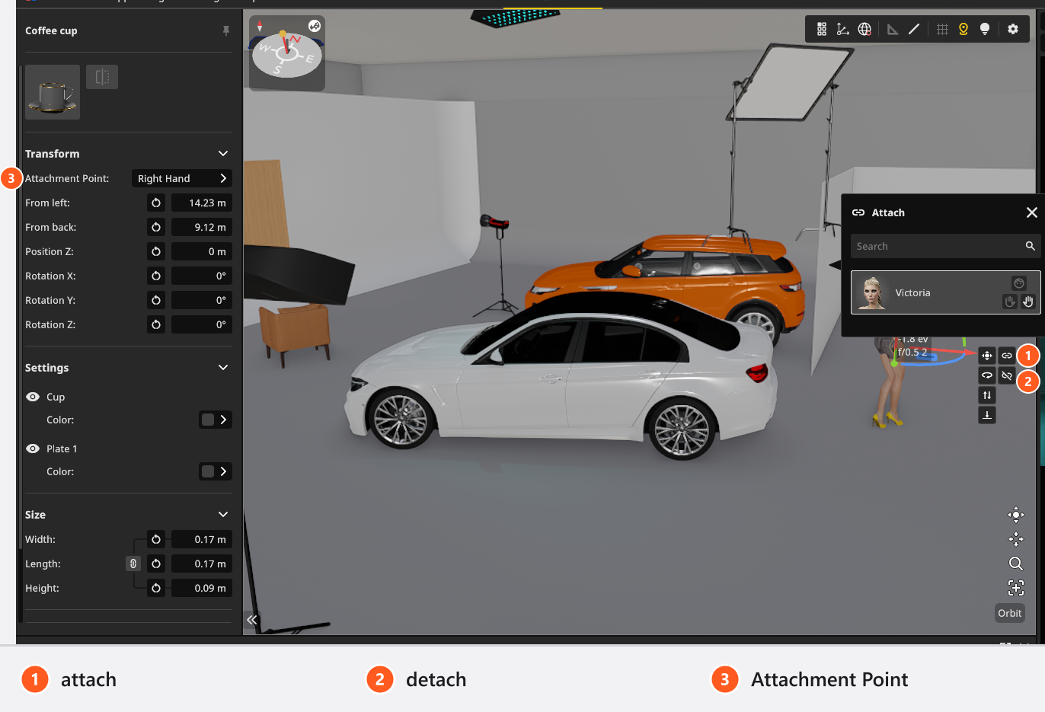Click the zoom magnifier navigation icon
The image size is (1045, 712).
coord(1016,564)
